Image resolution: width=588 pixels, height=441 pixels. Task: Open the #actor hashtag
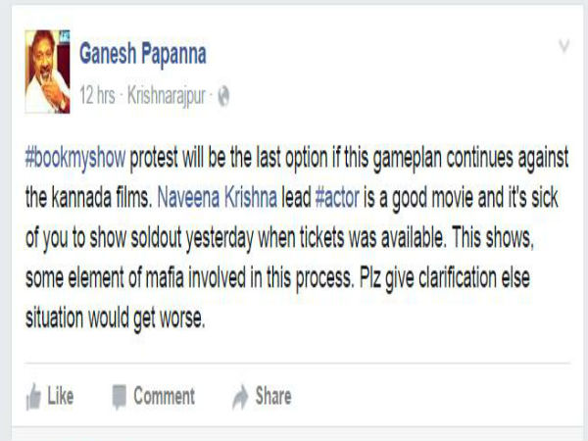coord(337,198)
